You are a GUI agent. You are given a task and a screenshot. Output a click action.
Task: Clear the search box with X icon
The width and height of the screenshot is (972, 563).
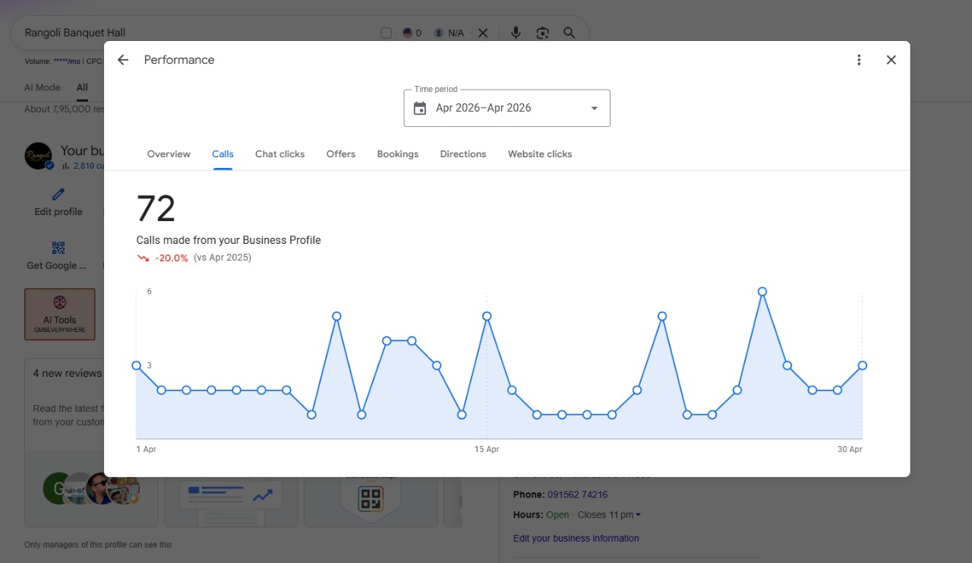tap(483, 33)
